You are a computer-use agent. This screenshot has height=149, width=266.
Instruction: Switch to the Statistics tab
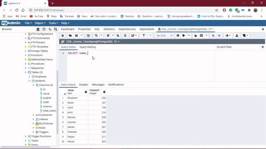109,29
